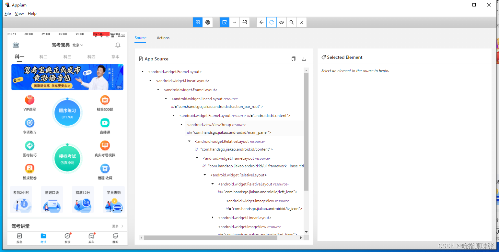Tap the 扣满12分 card

pos(83,200)
